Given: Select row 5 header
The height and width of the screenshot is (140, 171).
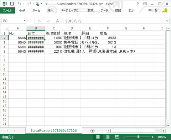Looking at the screenshot, I should pyautogui.click(x=4, y=52).
